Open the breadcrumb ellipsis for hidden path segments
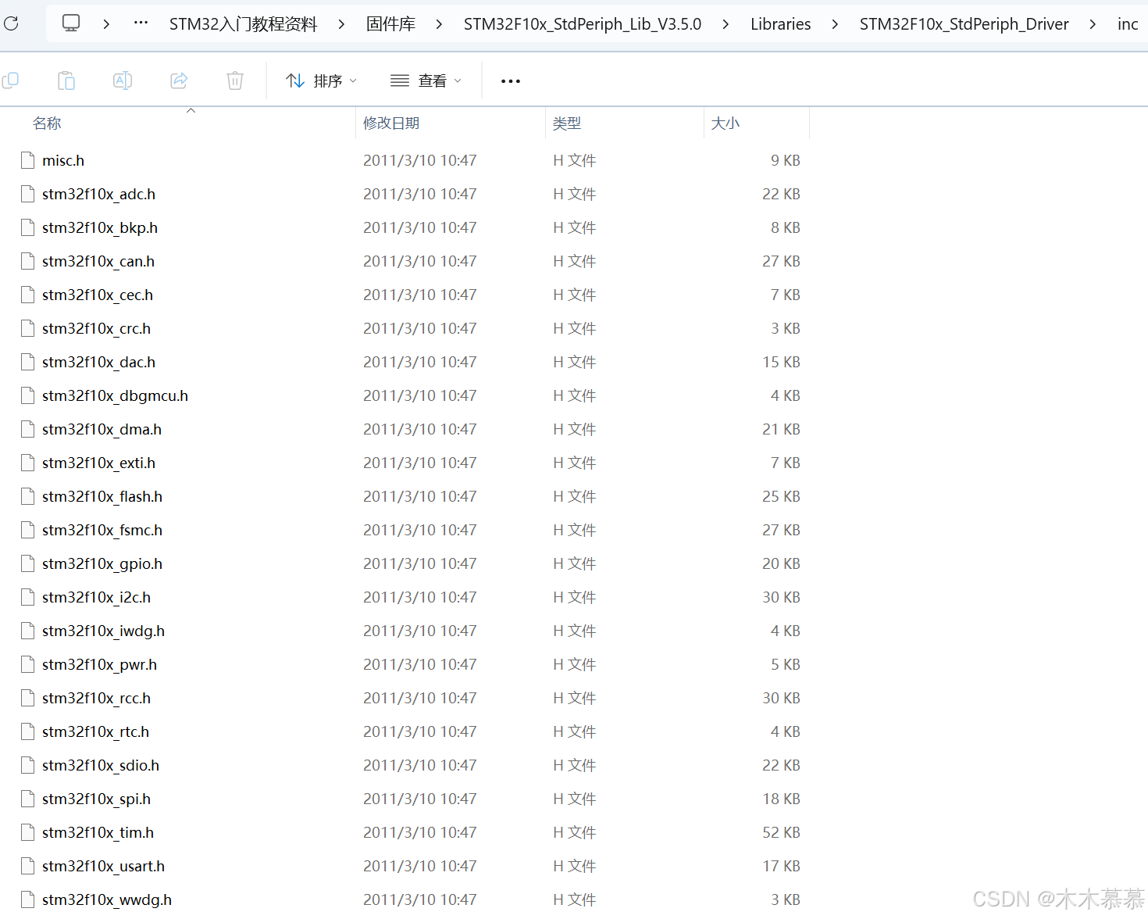1148x919 pixels. tap(141, 23)
